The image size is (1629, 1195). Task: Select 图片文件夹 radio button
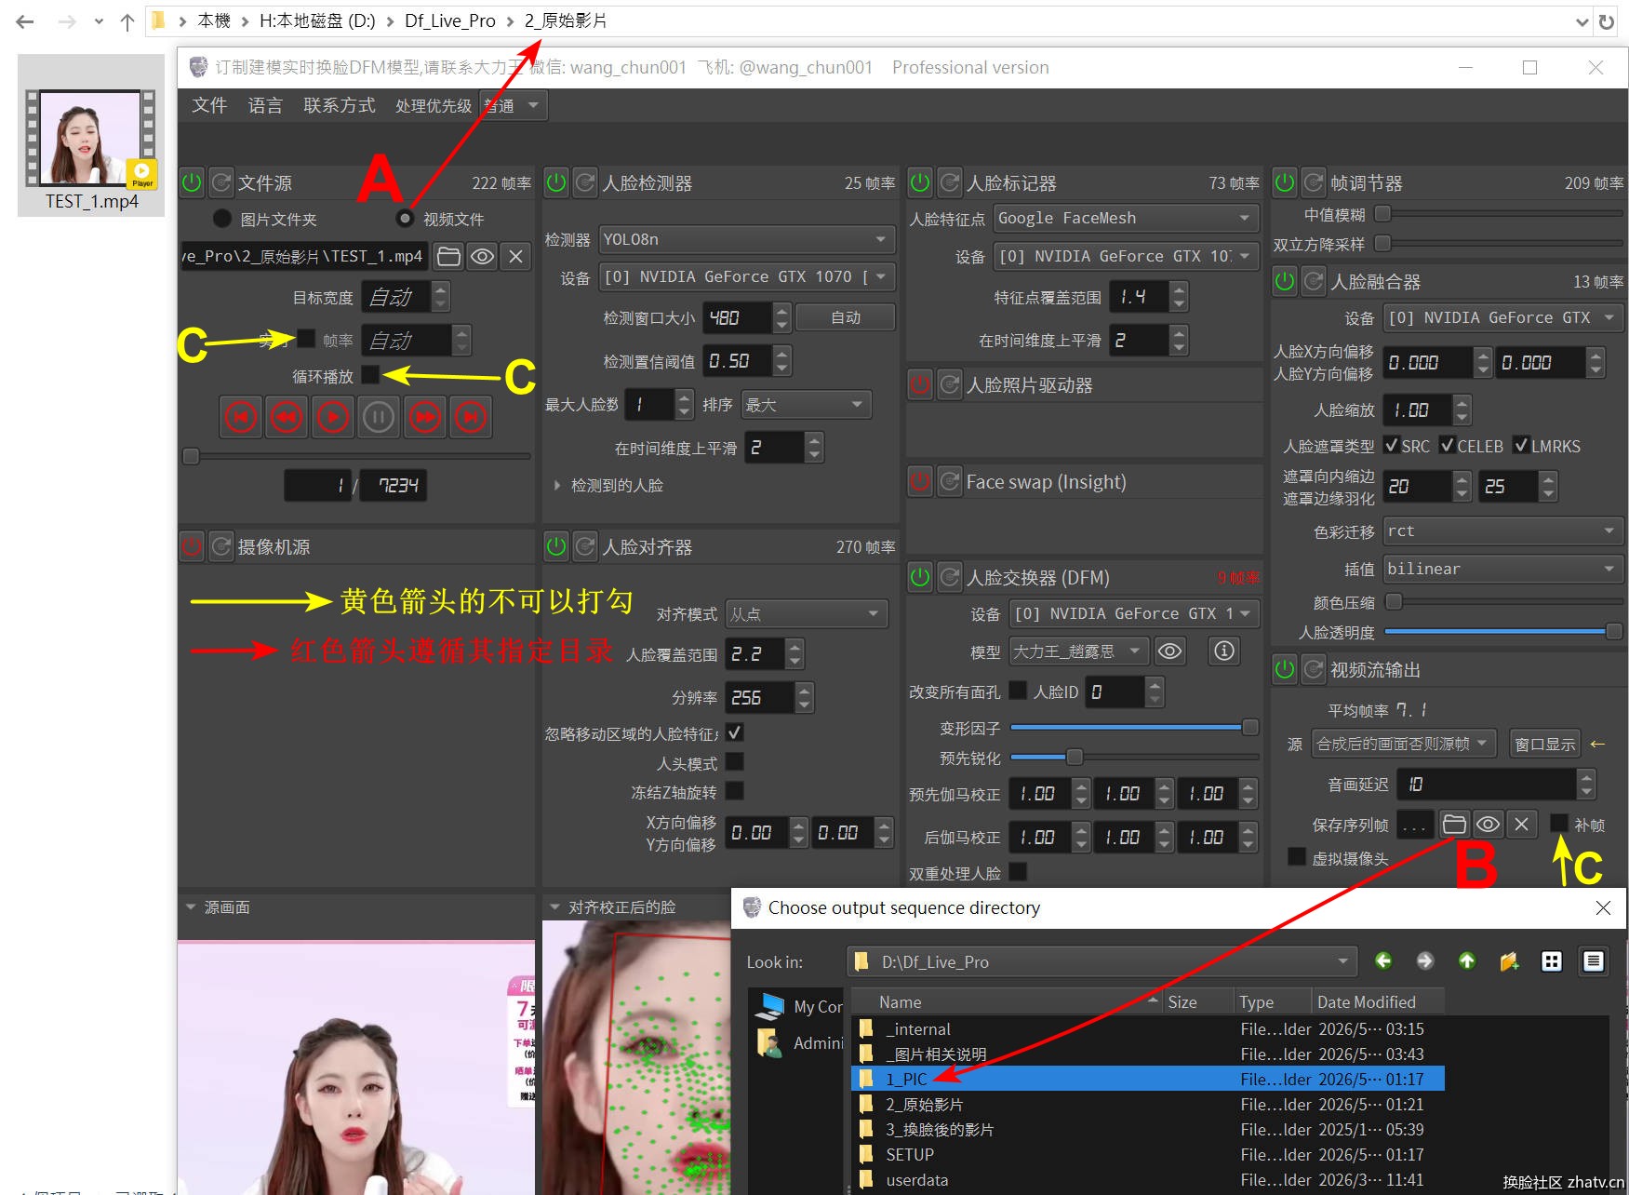pyautogui.click(x=222, y=219)
